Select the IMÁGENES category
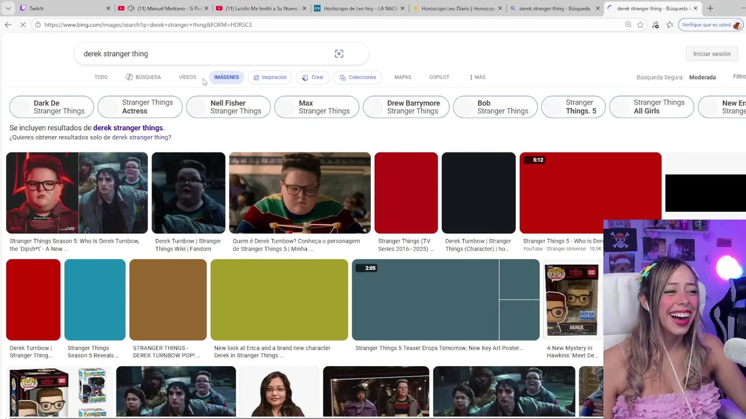Screen dimensions: 746x419 [226, 77]
